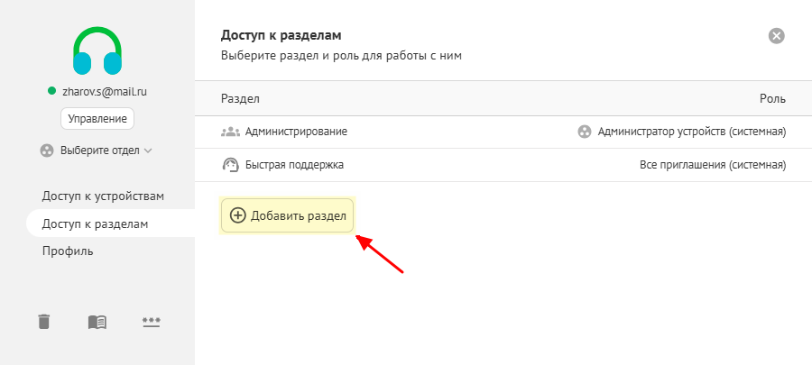
Task: Open the Администратор устройств (системная) role selector
Action: 691,132
